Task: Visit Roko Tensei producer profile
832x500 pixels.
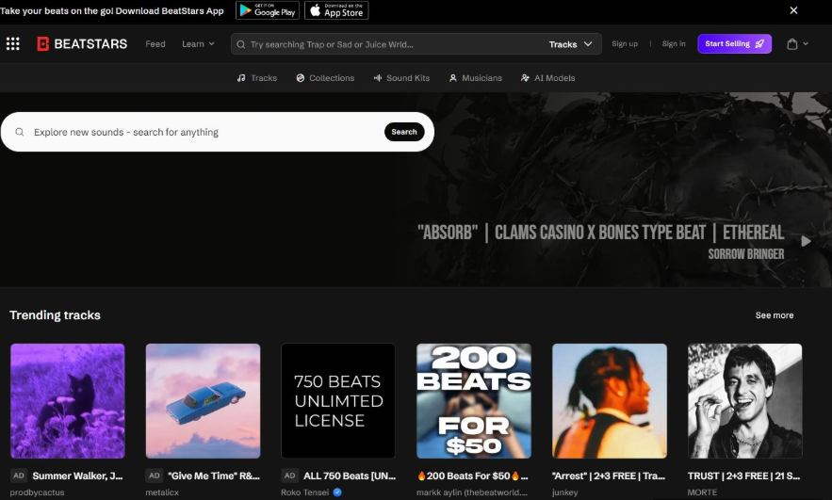Action: pos(305,492)
